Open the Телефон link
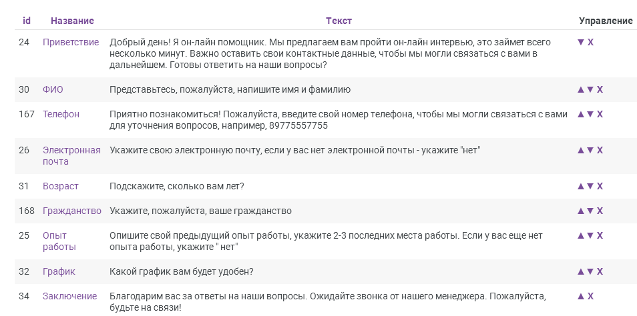The image size is (637, 316). (x=61, y=115)
